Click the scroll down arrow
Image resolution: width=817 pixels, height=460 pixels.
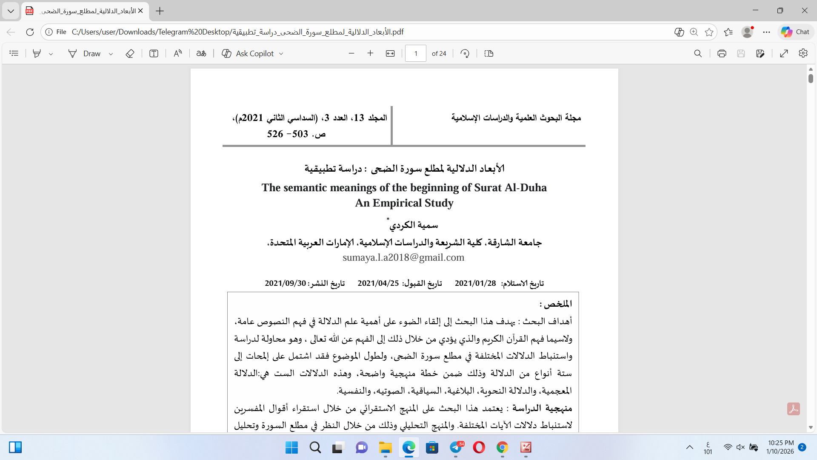(811, 427)
